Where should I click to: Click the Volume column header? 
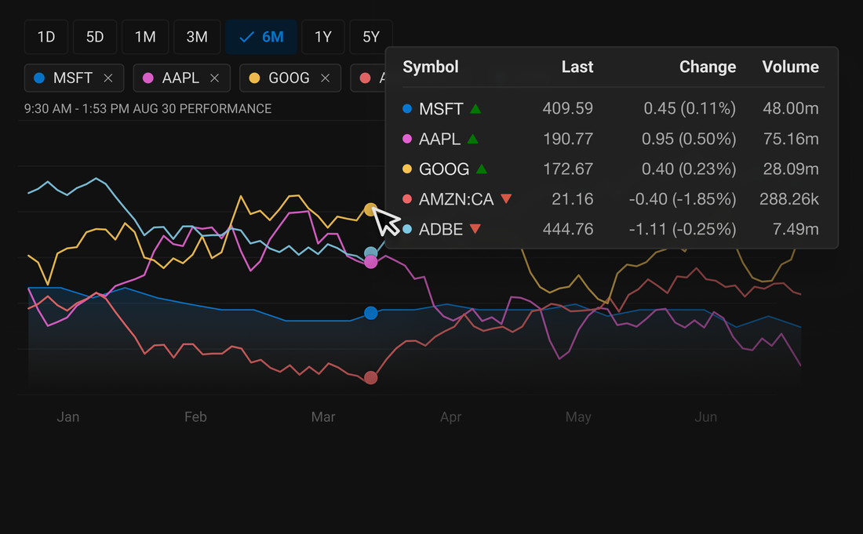[x=790, y=67]
